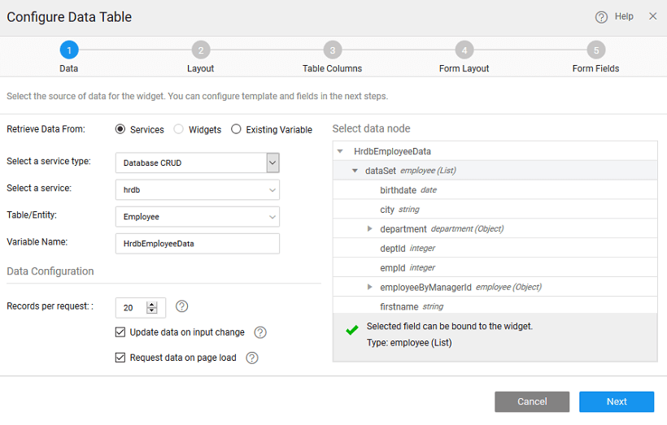667x425 pixels.
Task: Click step 2 Layout circle icon
Action: [200, 50]
